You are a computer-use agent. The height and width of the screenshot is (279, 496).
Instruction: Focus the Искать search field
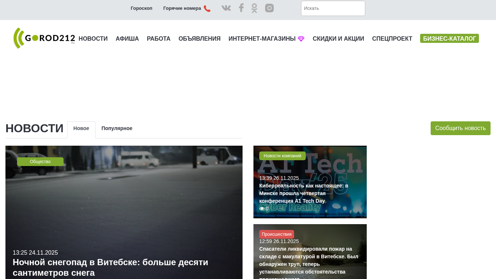pyautogui.click(x=333, y=8)
